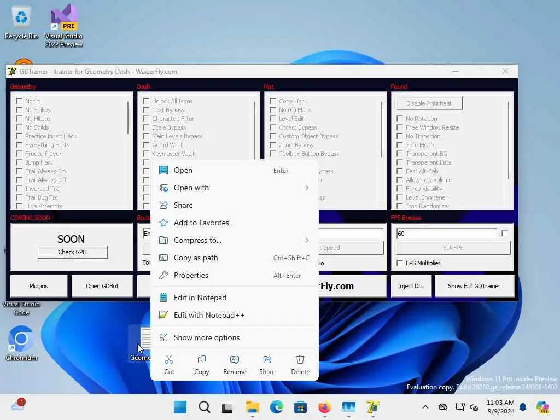The width and height of the screenshot is (560, 420).
Task: Open the Windows Start menu
Action: click(180, 407)
